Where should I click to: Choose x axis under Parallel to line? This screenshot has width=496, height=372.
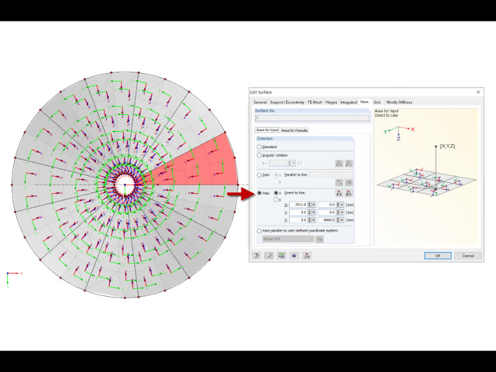[x=276, y=175]
